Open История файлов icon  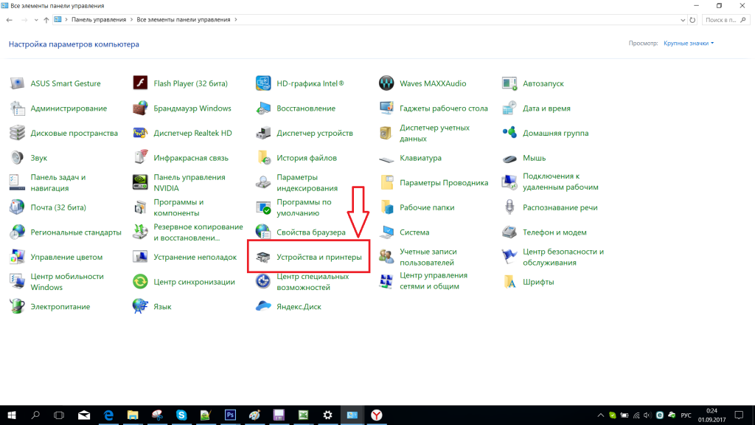coord(263,158)
